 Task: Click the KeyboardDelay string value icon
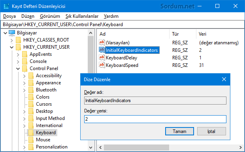(x=102, y=57)
